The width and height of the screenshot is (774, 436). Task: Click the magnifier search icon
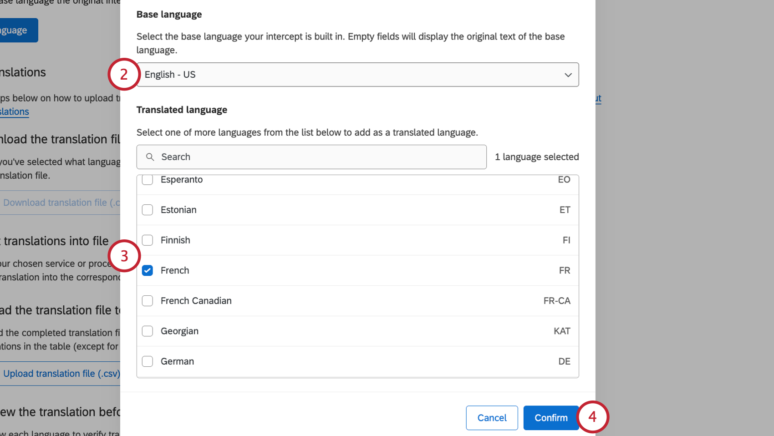click(150, 157)
